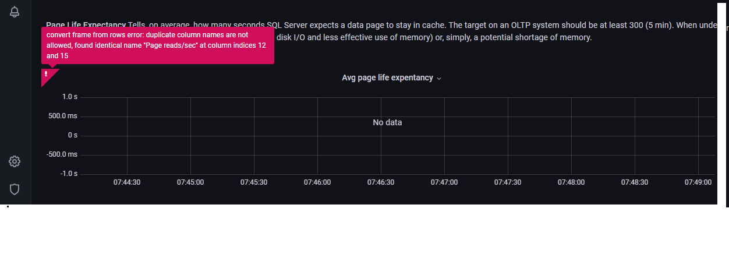Click the Avg page life expentancy panel title

(387, 78)
